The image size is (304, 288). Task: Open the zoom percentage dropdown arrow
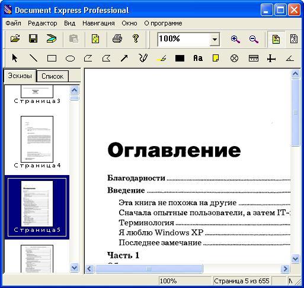coord(215,39)
